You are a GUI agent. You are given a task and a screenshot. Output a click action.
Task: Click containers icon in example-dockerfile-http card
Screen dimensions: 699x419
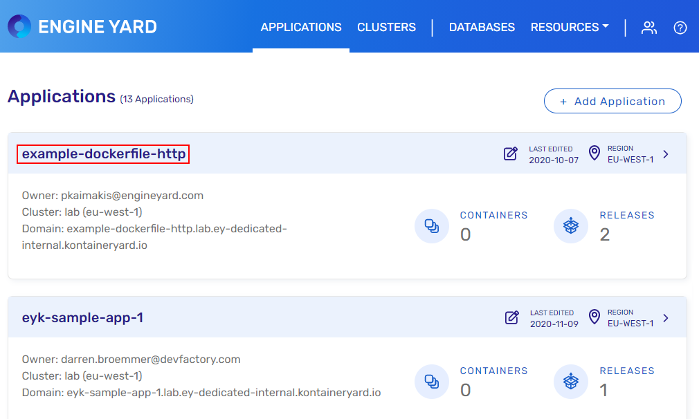pyautogui.click(x=432, y=226)
